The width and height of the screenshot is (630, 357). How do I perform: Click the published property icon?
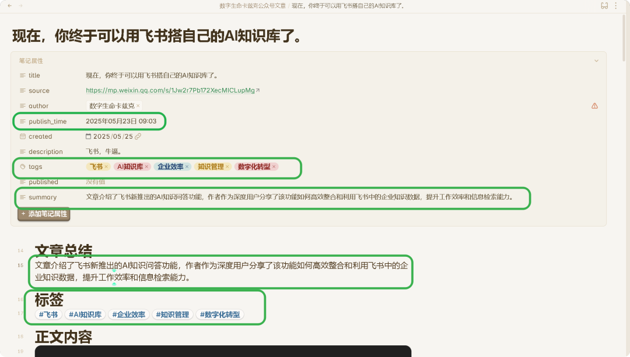22,182
